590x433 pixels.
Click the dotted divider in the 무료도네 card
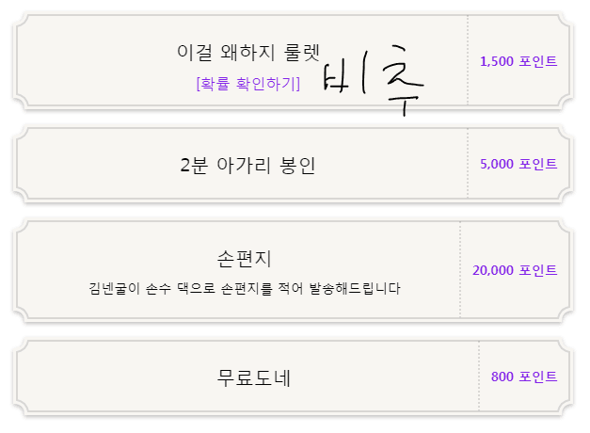479,376
